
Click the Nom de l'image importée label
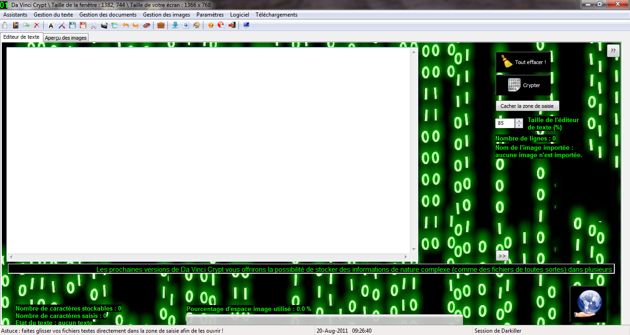539,152
